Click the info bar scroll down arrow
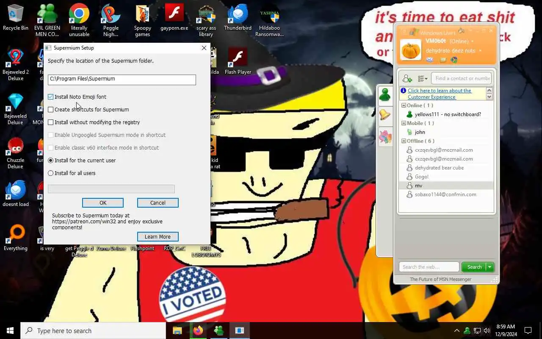 point(489,97)
